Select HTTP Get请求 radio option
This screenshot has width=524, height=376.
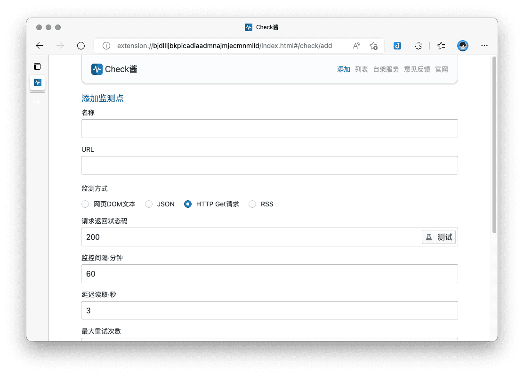(188, 204)
